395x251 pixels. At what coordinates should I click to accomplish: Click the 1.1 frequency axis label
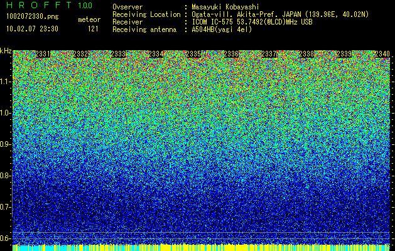click(x=6, y=82)
